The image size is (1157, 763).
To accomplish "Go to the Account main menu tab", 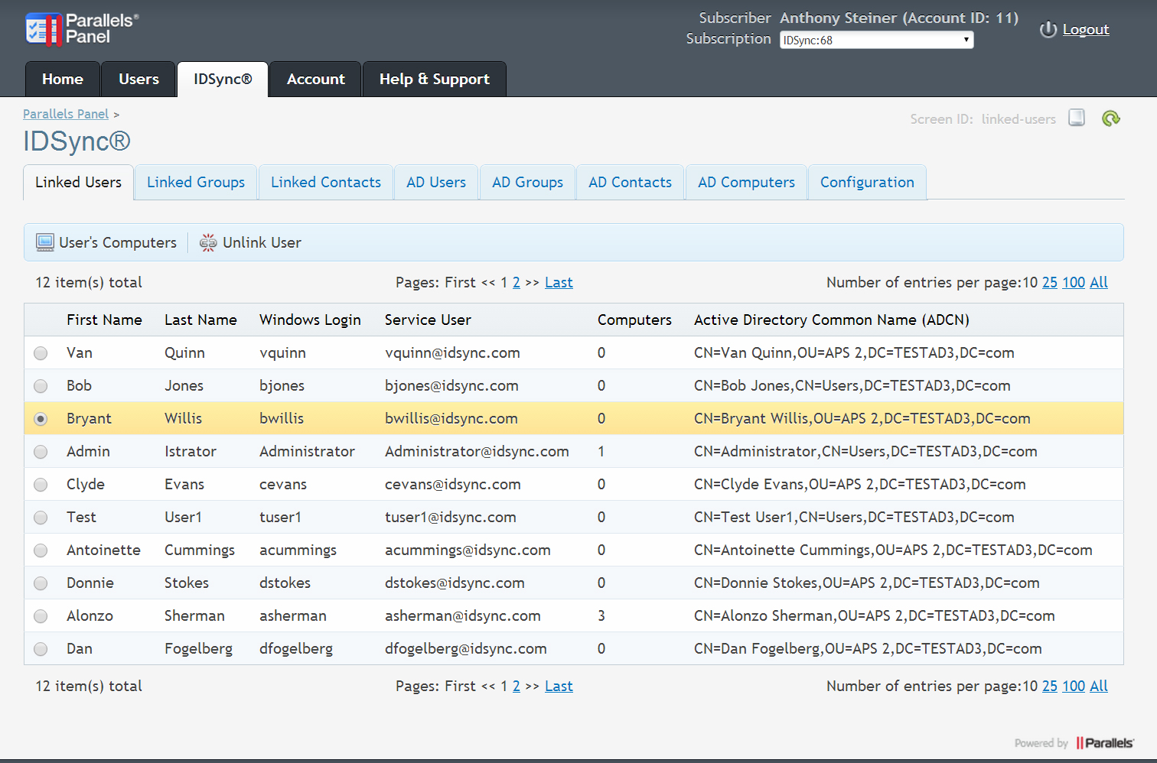I will pos(315,80).
